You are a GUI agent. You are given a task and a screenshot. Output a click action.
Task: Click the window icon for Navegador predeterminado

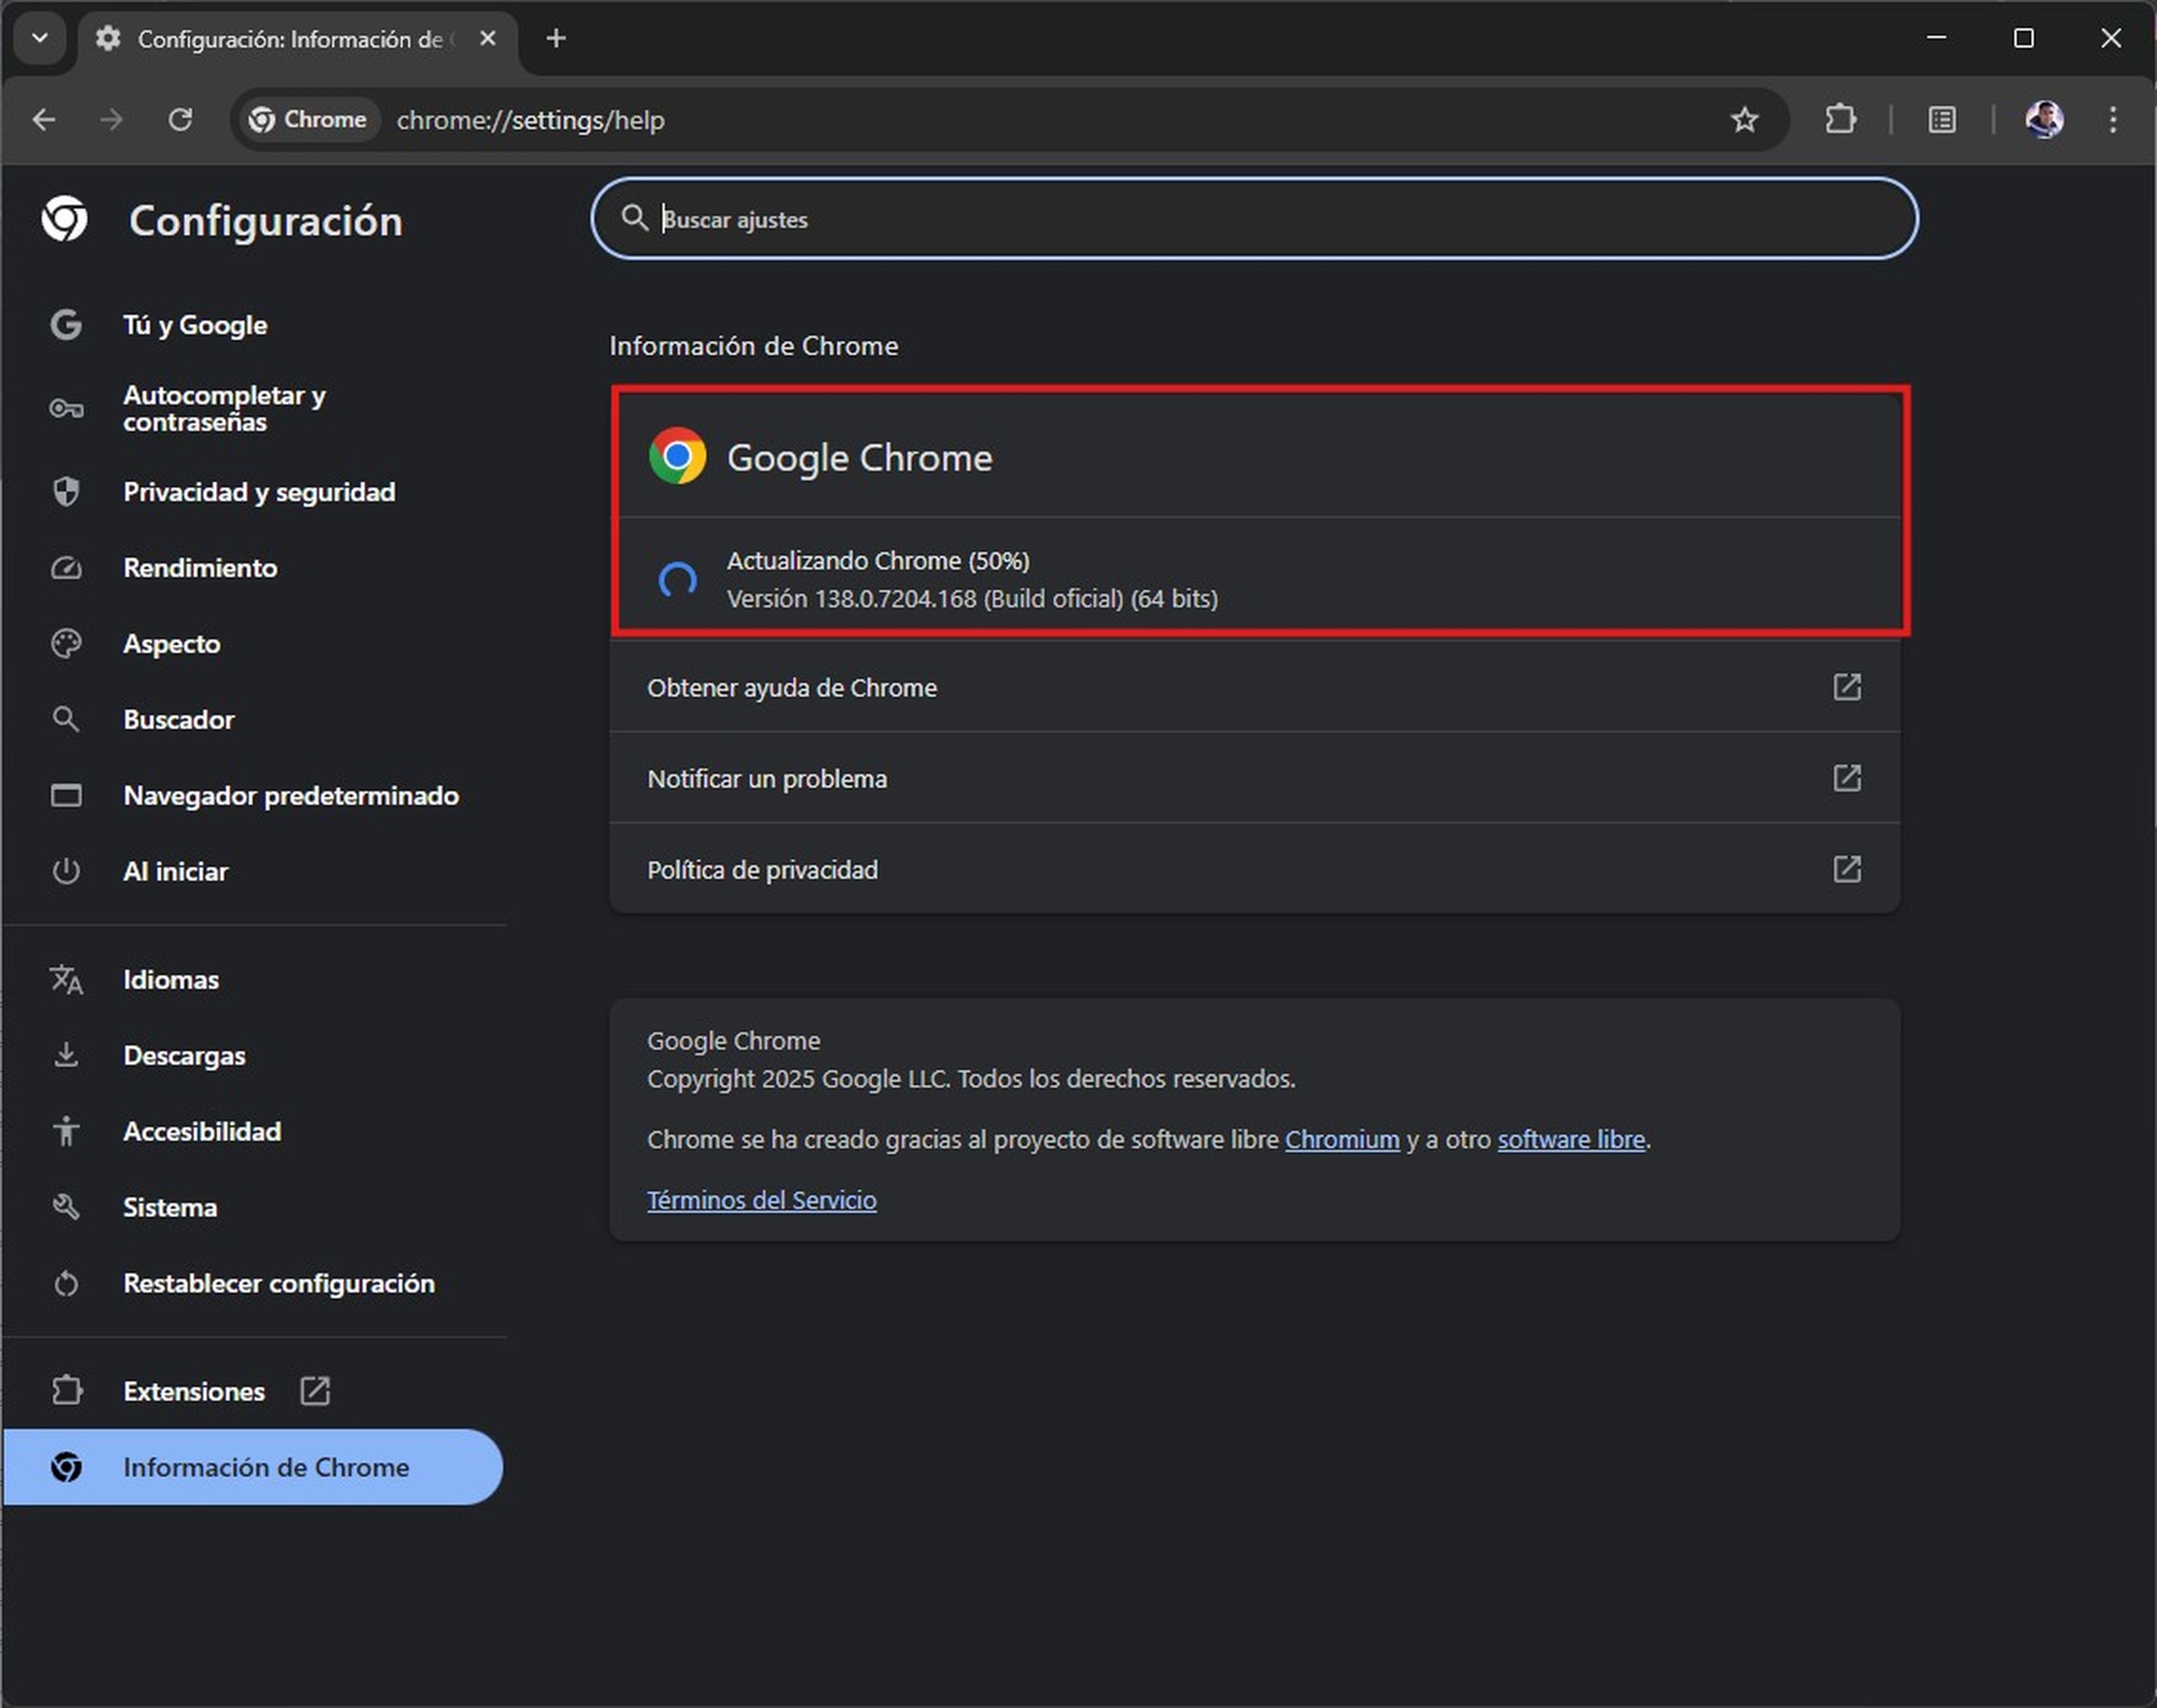(66, 796)
